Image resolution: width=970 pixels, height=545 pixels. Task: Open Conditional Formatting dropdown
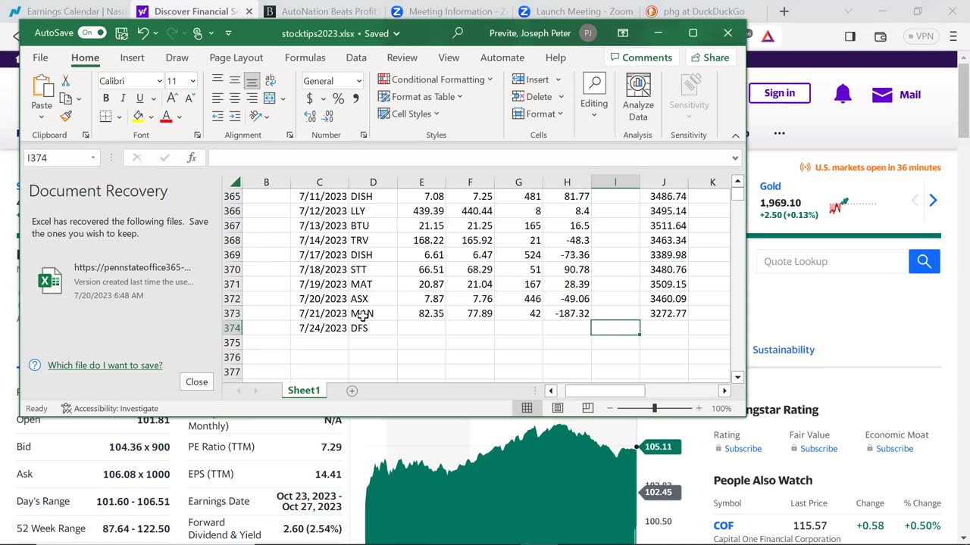click(436, 79)
